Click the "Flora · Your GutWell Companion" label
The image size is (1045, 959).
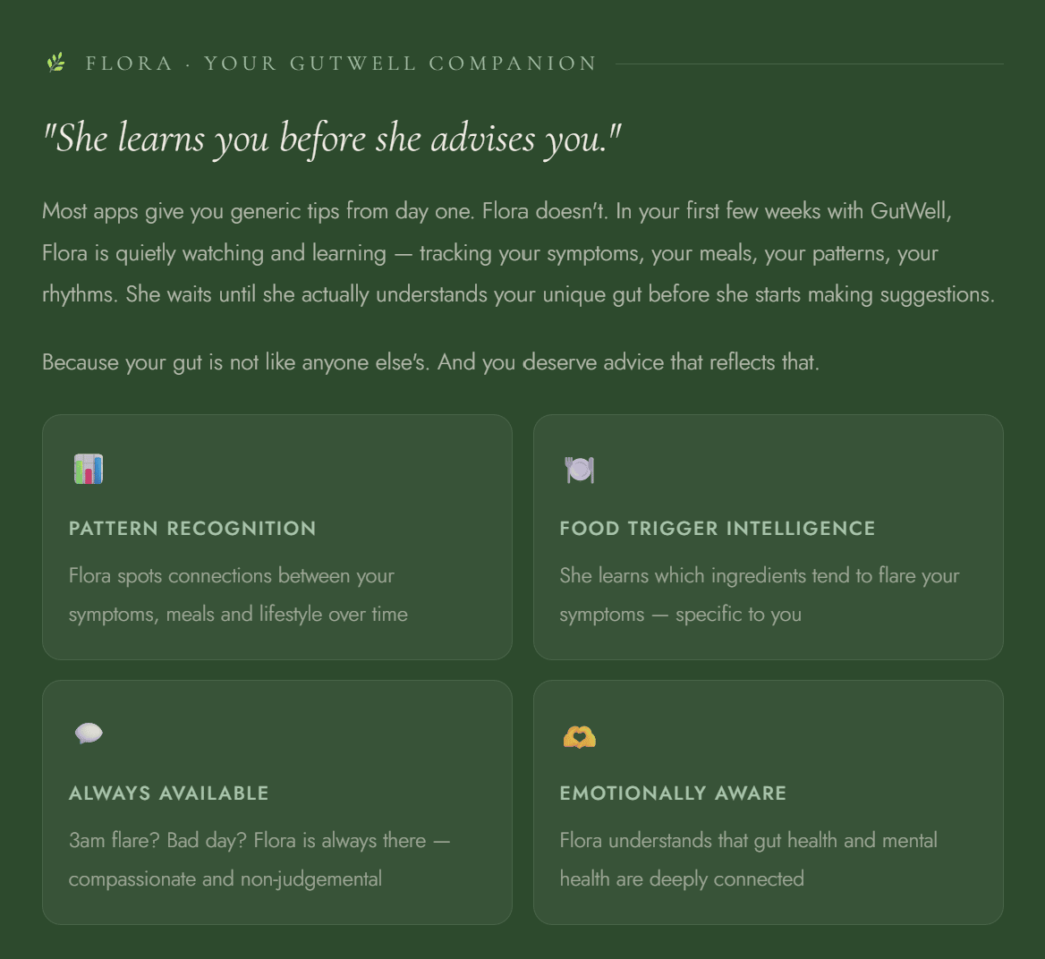click(x=341, y=64)
